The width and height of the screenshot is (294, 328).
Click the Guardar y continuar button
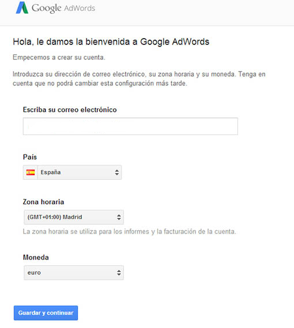pos(46,313)
